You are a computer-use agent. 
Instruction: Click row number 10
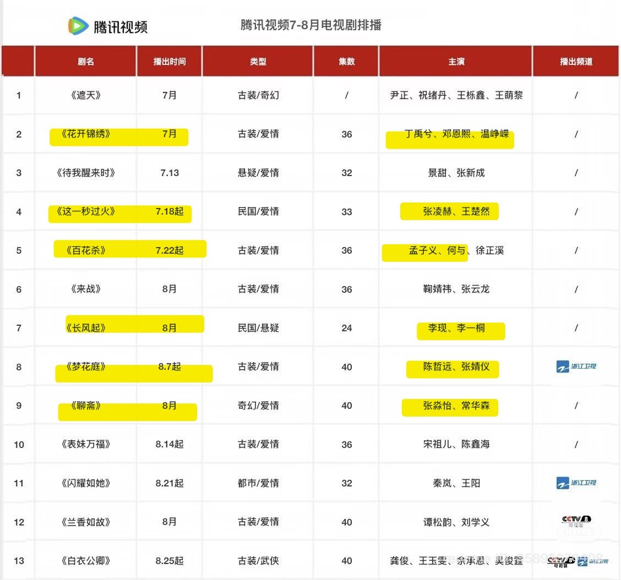pyautogui.click(x=19, y=445)
